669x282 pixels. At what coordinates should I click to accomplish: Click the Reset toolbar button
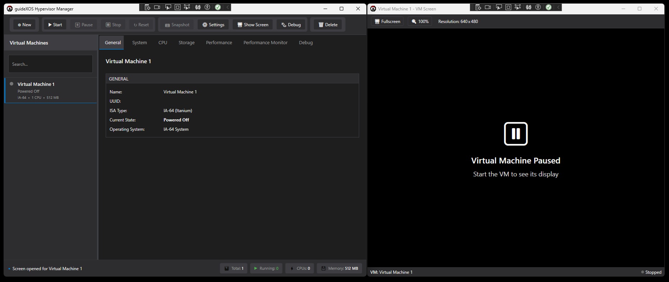tap(141, 25)
